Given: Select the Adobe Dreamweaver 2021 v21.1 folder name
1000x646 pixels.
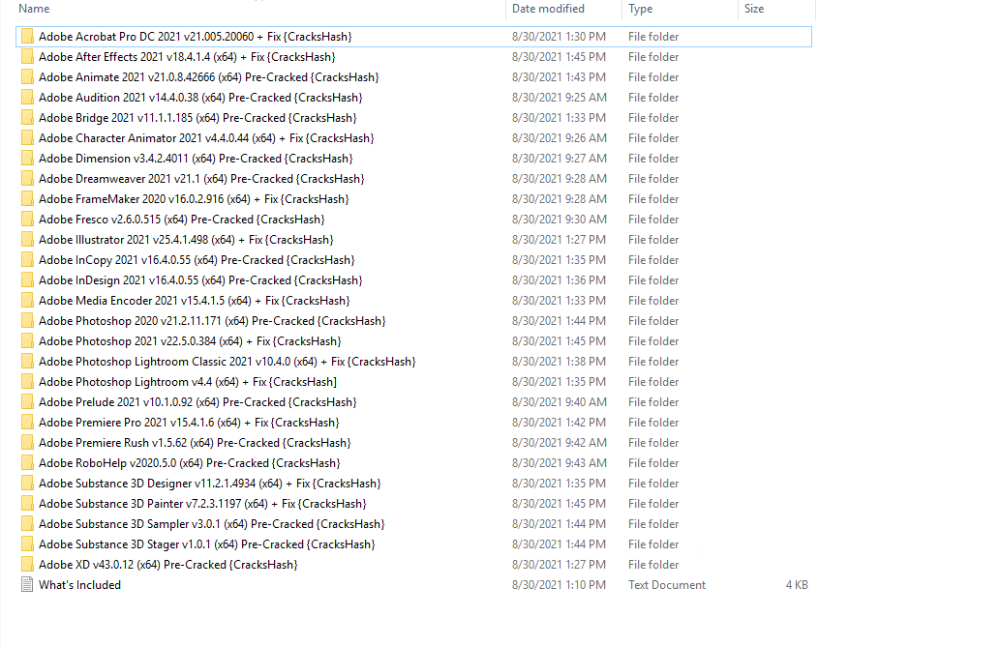Looking at the screenshot, I should pyautogui.click(x=201, y=179).
